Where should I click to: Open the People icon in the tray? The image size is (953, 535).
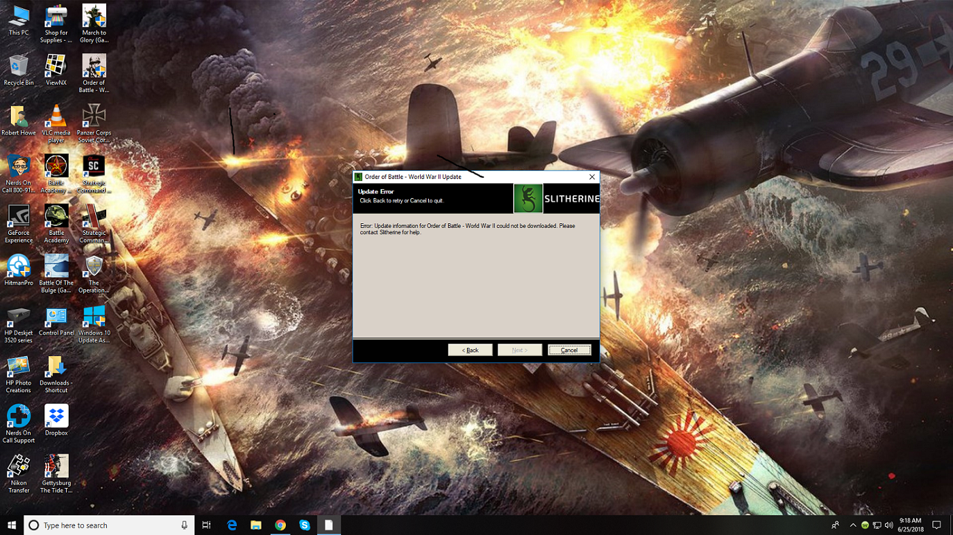coord(835,525)
